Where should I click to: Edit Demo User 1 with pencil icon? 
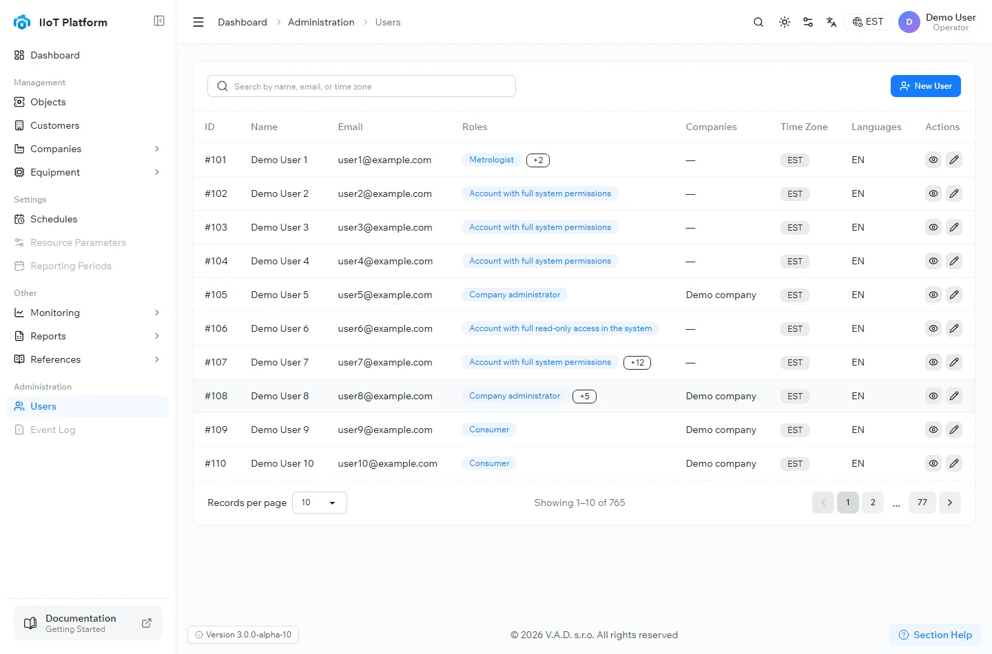954,160
